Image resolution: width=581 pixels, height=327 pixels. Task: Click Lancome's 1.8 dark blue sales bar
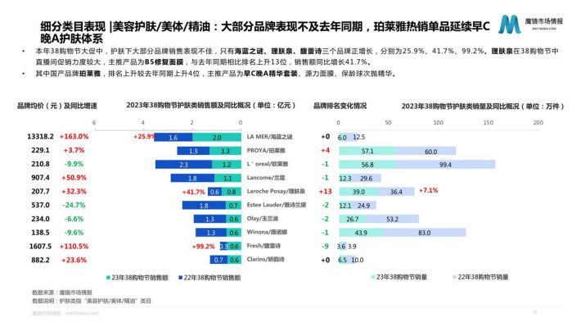point(192,178)
